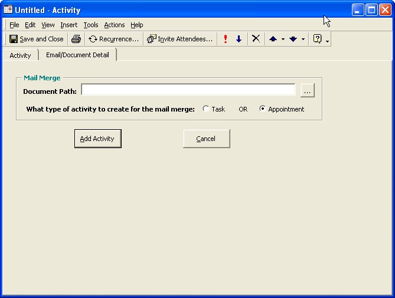
Task: Click the Save and Close toolbar button
Action: tap(37, 39)
